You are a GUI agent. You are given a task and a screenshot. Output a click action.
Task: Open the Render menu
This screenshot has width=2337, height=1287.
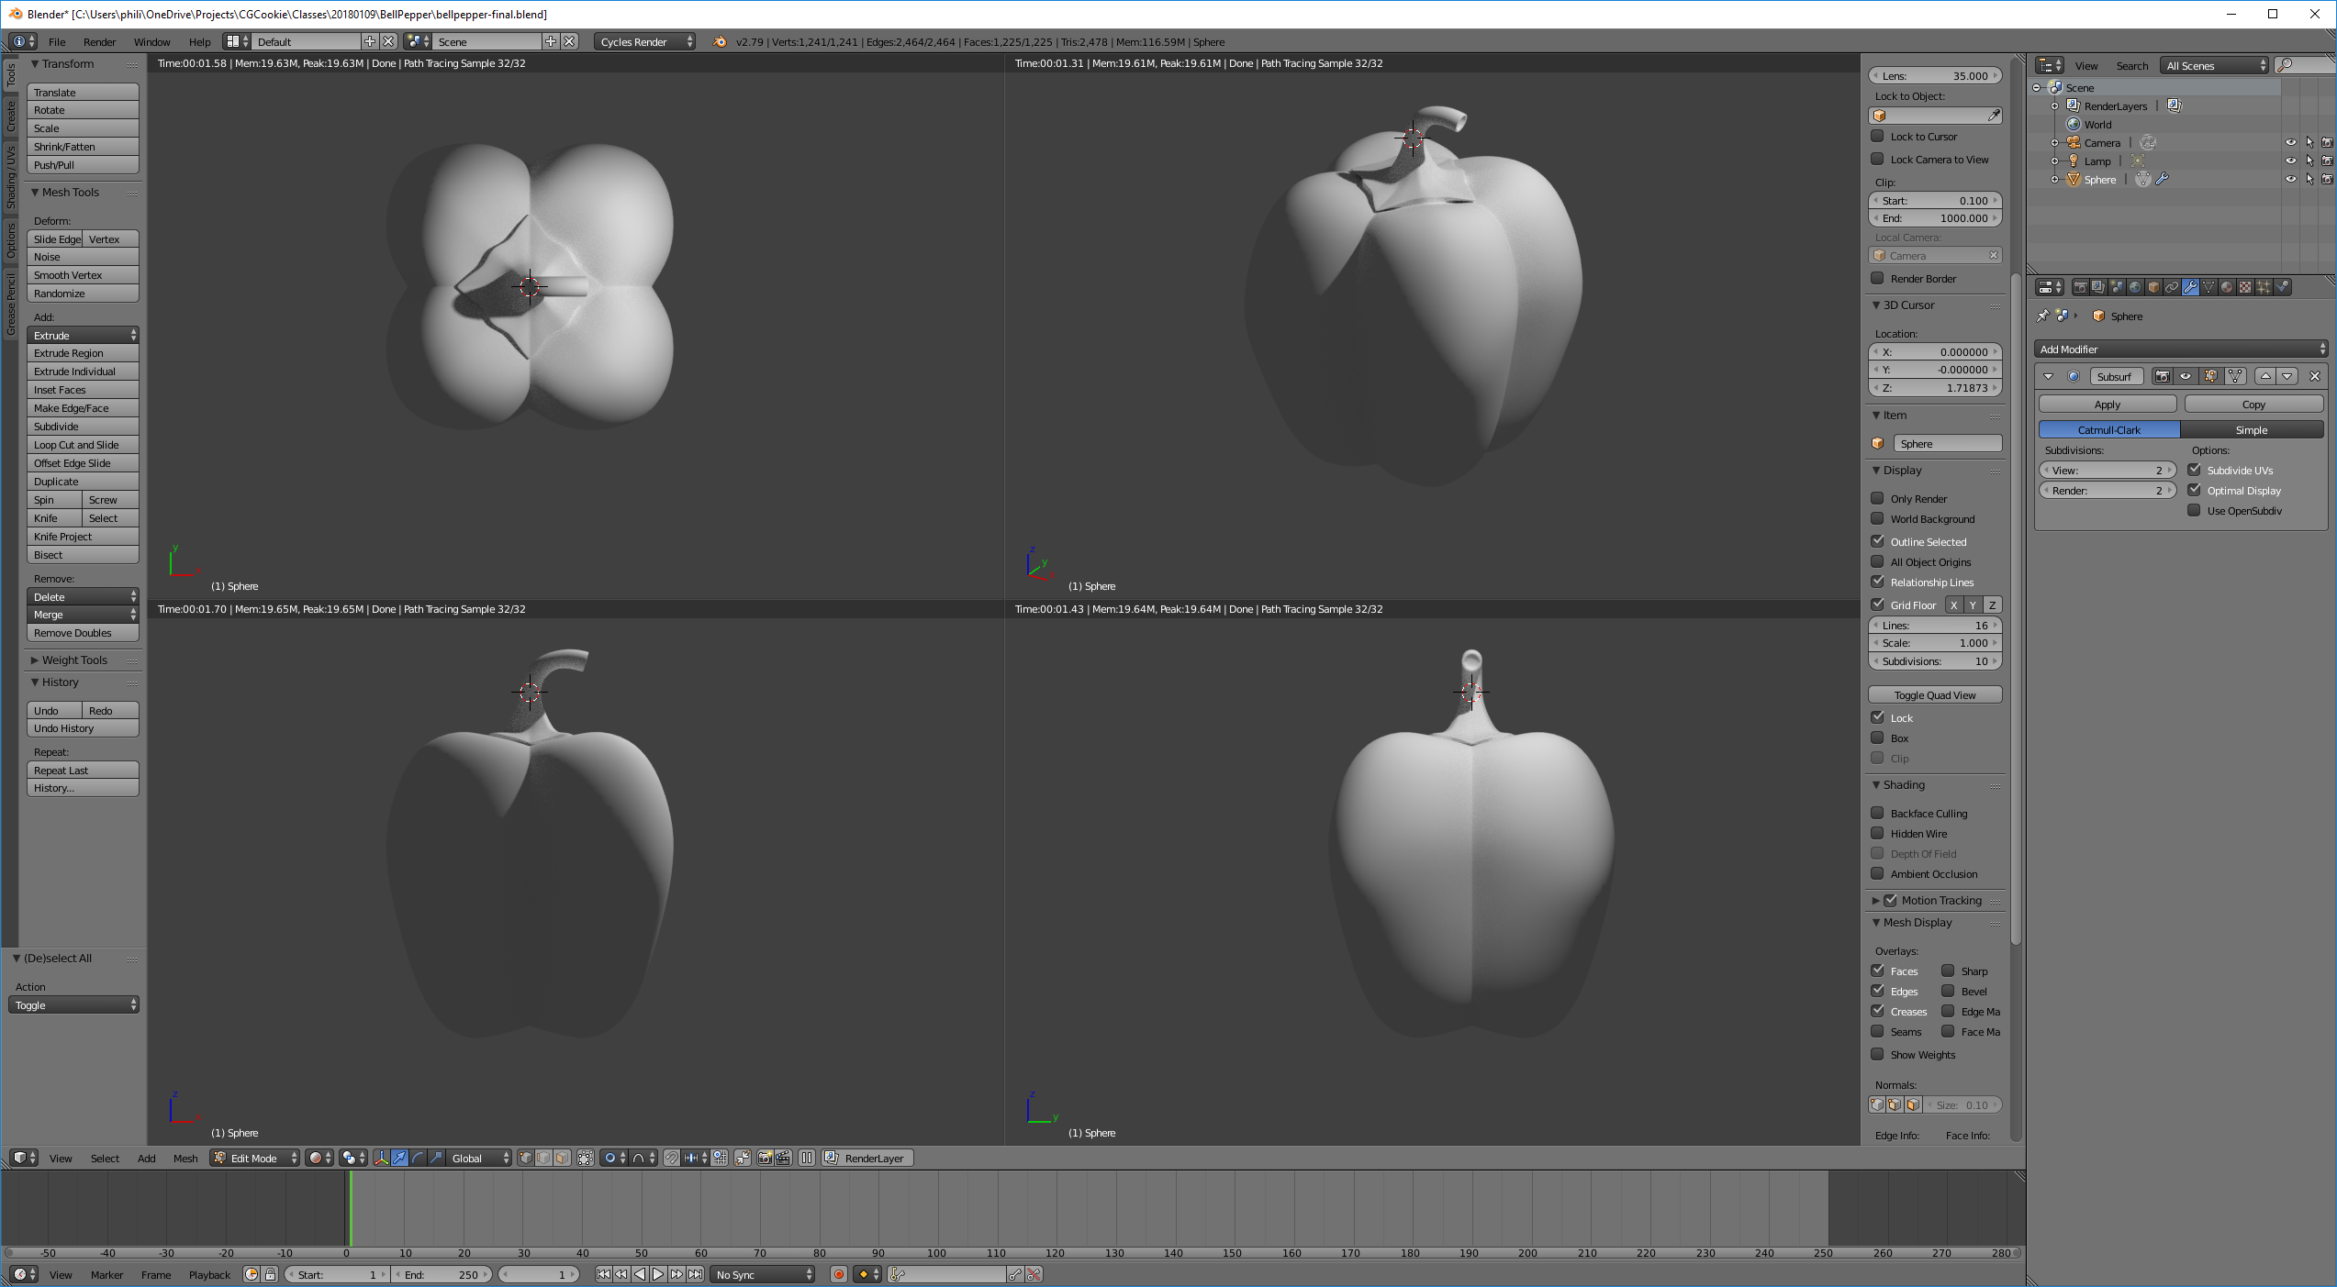coord(99,42)
